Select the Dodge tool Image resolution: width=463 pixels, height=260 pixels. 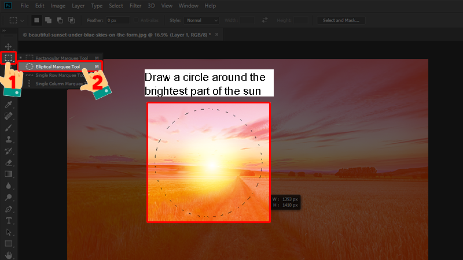[x=8, y=197]
